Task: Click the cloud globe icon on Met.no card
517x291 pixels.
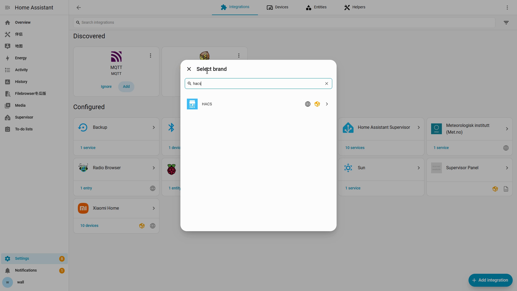Action: point(506,148)
